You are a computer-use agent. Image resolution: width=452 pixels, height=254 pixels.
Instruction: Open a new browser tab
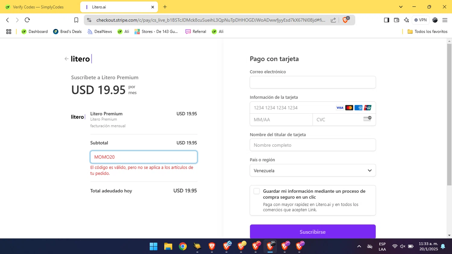(x=165, y=7)
